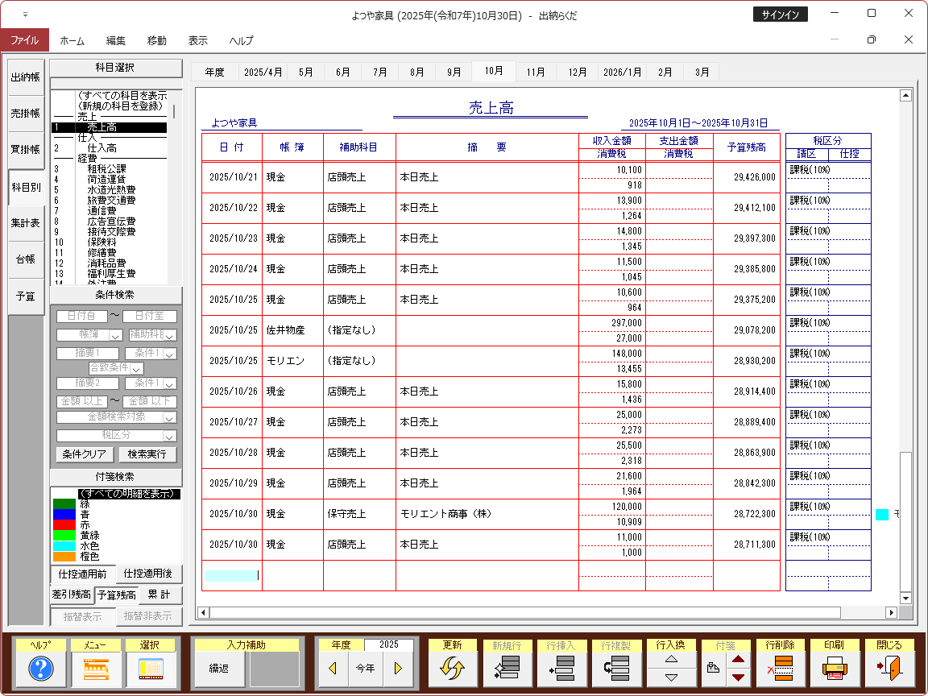Viewport: 928px width, 696px height.
Task: Expand the 帳簿 dropdown in search conditions
Action: coord(115,335)
